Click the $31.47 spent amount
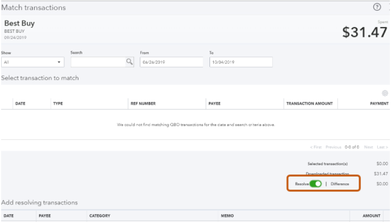Viewport: 391px width, 223px height. [364, 32]
